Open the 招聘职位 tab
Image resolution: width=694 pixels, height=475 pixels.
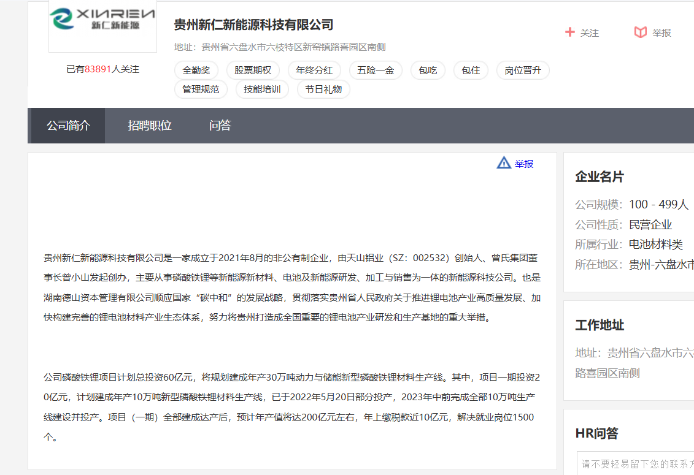tap(150, 126)
